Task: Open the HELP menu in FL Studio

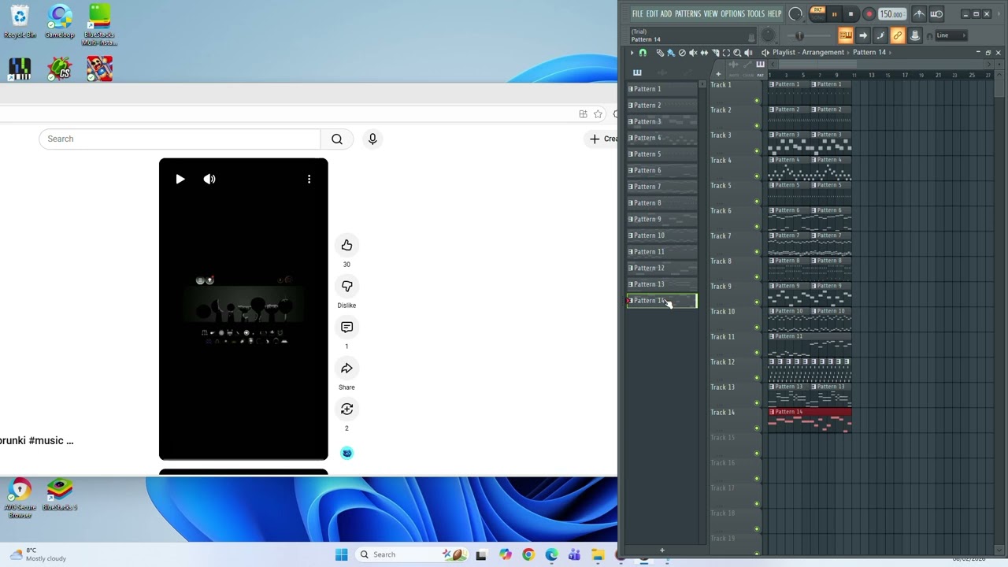Action: [x=774, y=14]
